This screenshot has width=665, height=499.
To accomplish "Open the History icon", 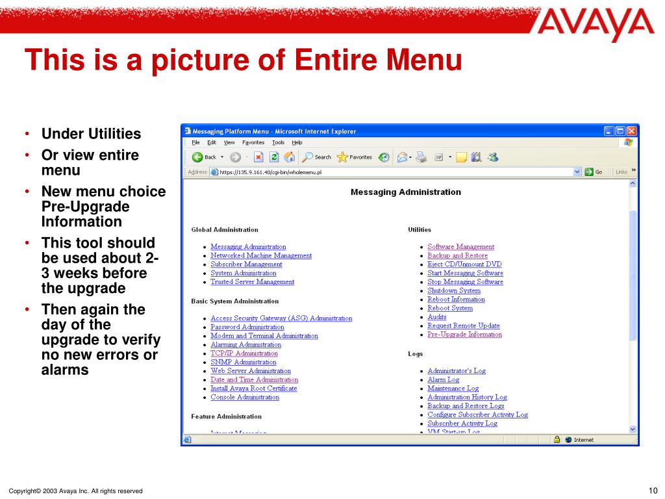I will point(384,157).
